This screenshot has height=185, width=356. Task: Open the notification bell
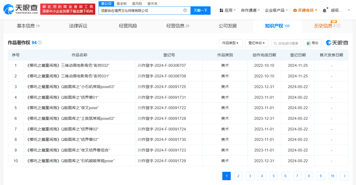(x=324, y=10)
